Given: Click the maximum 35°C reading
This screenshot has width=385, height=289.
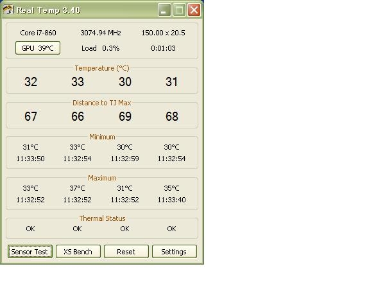Looking at the screenshot, I should click(171, 188).
